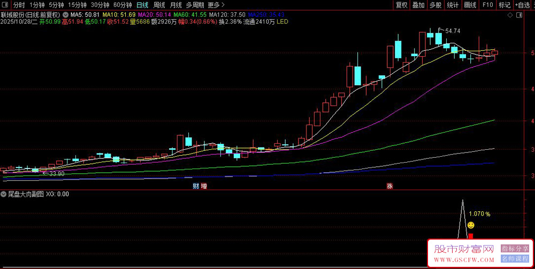This screenshot has width=535, height=269.
Task: Click the XG: 0.00 value
Action: pos(57,194)
